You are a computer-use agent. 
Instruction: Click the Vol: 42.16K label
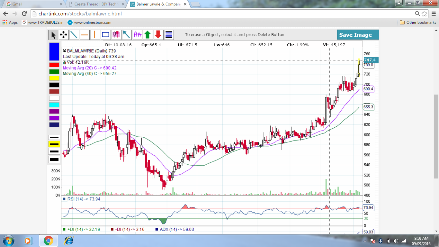[76, 62]
